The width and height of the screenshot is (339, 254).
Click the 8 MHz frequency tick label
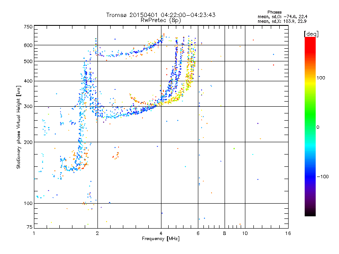point(225,233)
